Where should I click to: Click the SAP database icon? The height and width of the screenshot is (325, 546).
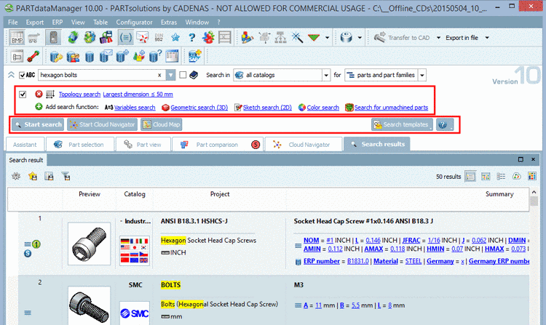point(194,56)
